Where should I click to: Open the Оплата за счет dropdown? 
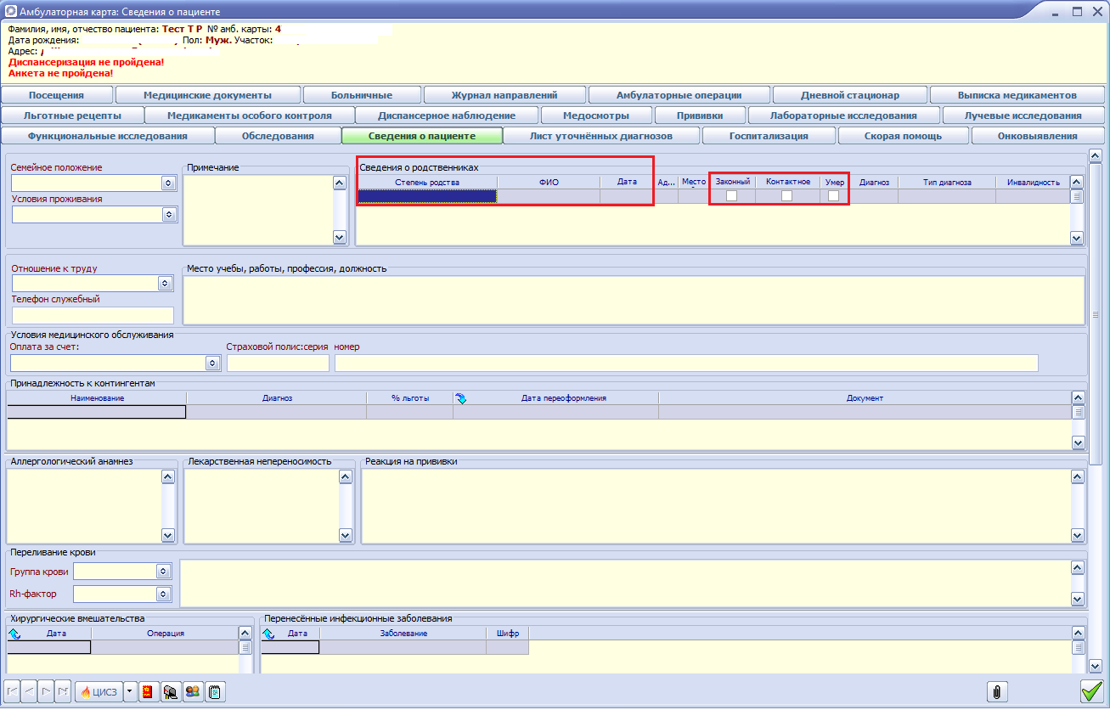point(211,363)
